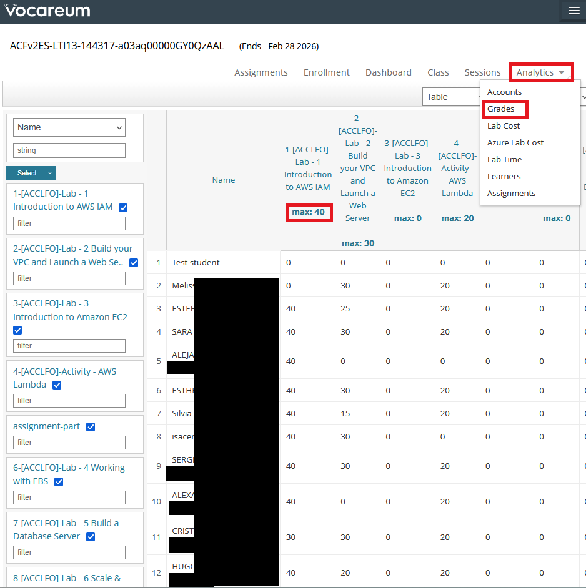Open the Name field selector dropdown
586x588 pixels.
[x=69, y=127]
